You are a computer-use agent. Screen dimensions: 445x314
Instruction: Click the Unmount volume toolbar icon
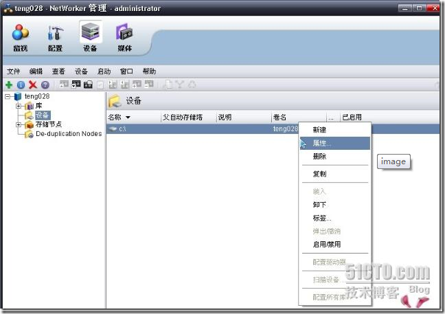[76, 85]
